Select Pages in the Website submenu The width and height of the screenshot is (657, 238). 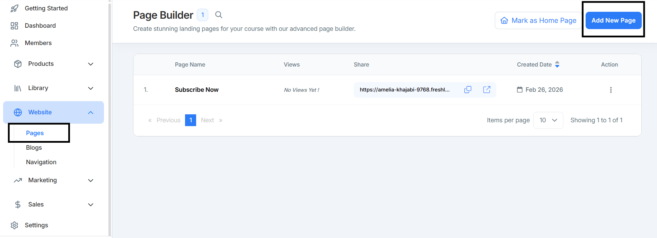point(35,133)
